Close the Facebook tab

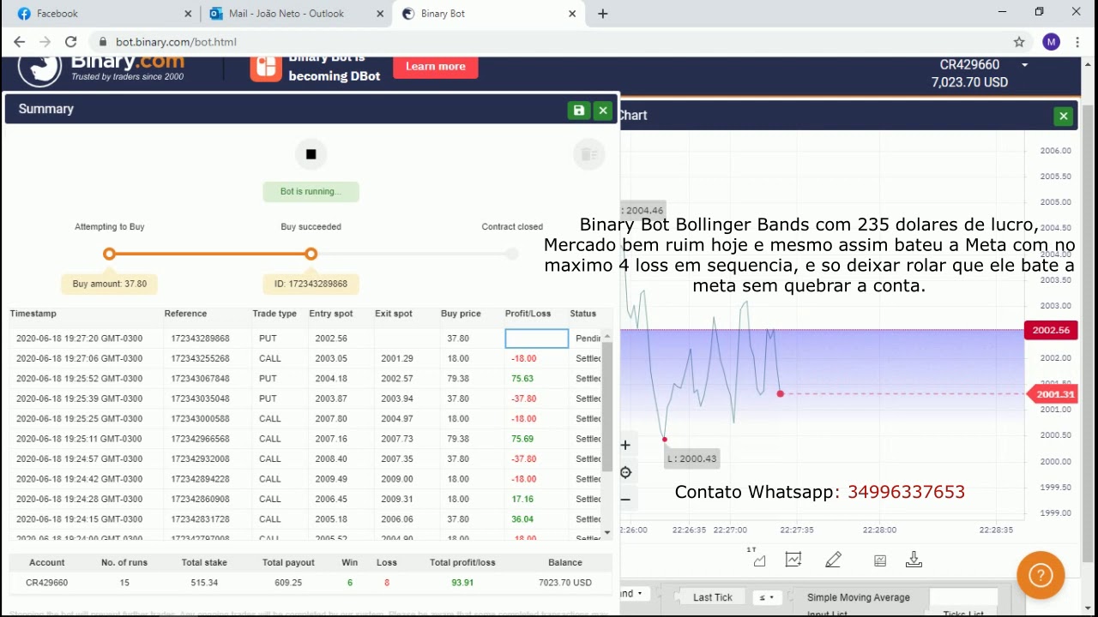tap(189, 14)
